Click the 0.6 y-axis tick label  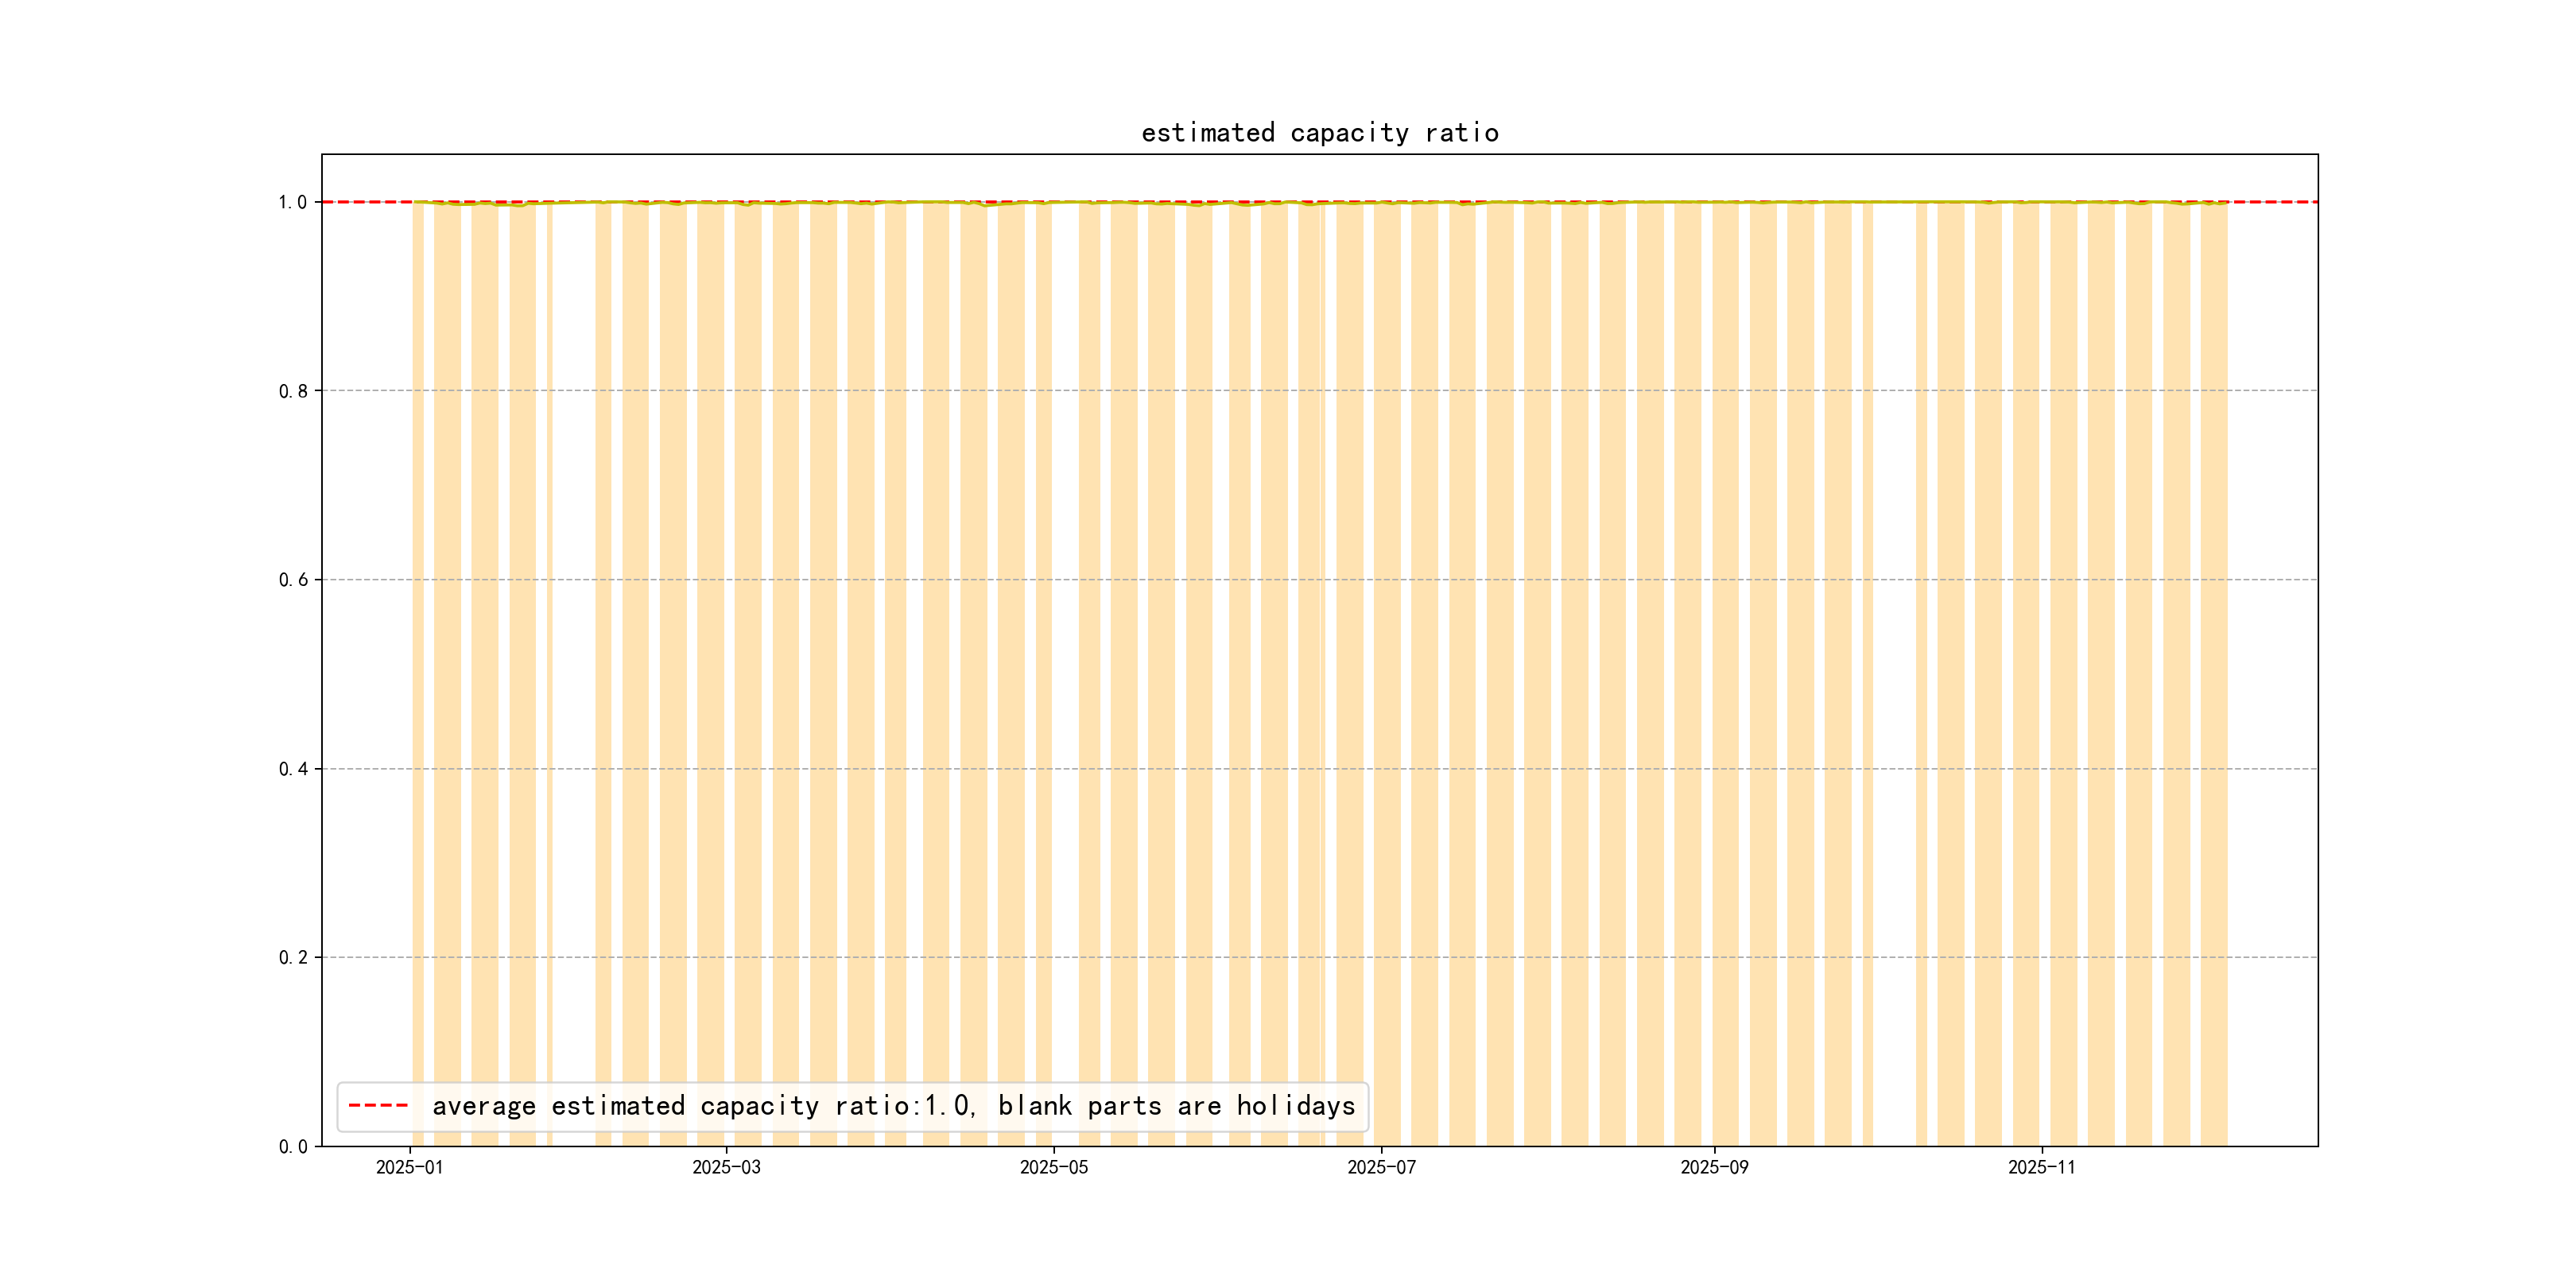click(292, 580)
